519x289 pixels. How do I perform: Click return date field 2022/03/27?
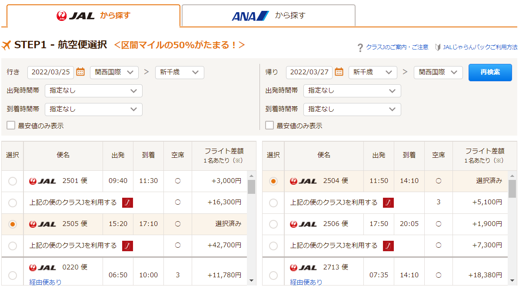click(309, 72)
